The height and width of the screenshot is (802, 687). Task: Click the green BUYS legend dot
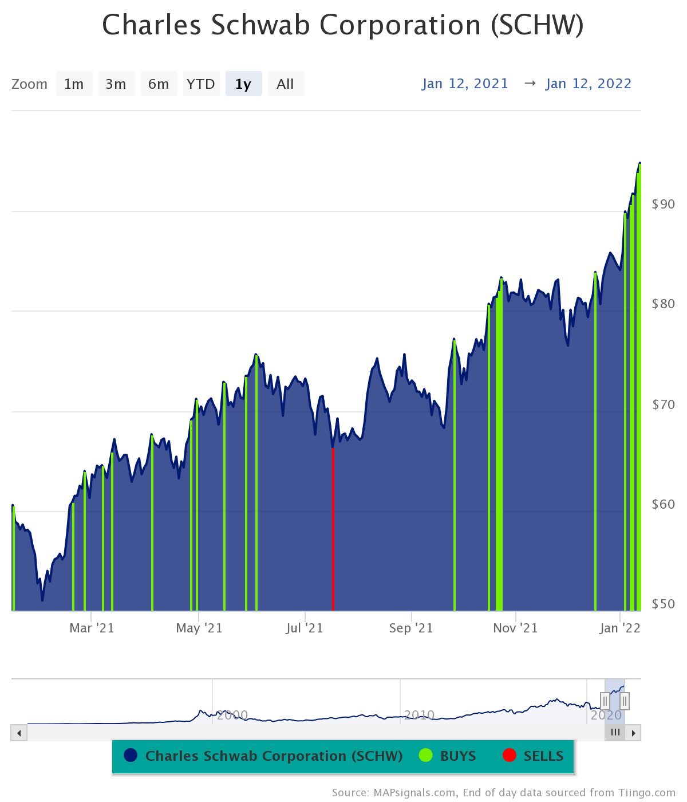426,756
